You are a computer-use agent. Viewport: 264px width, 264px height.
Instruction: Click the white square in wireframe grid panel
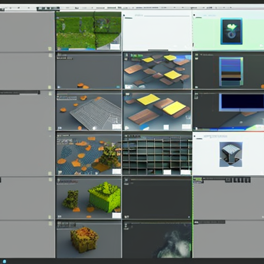(x=117, y=127)
